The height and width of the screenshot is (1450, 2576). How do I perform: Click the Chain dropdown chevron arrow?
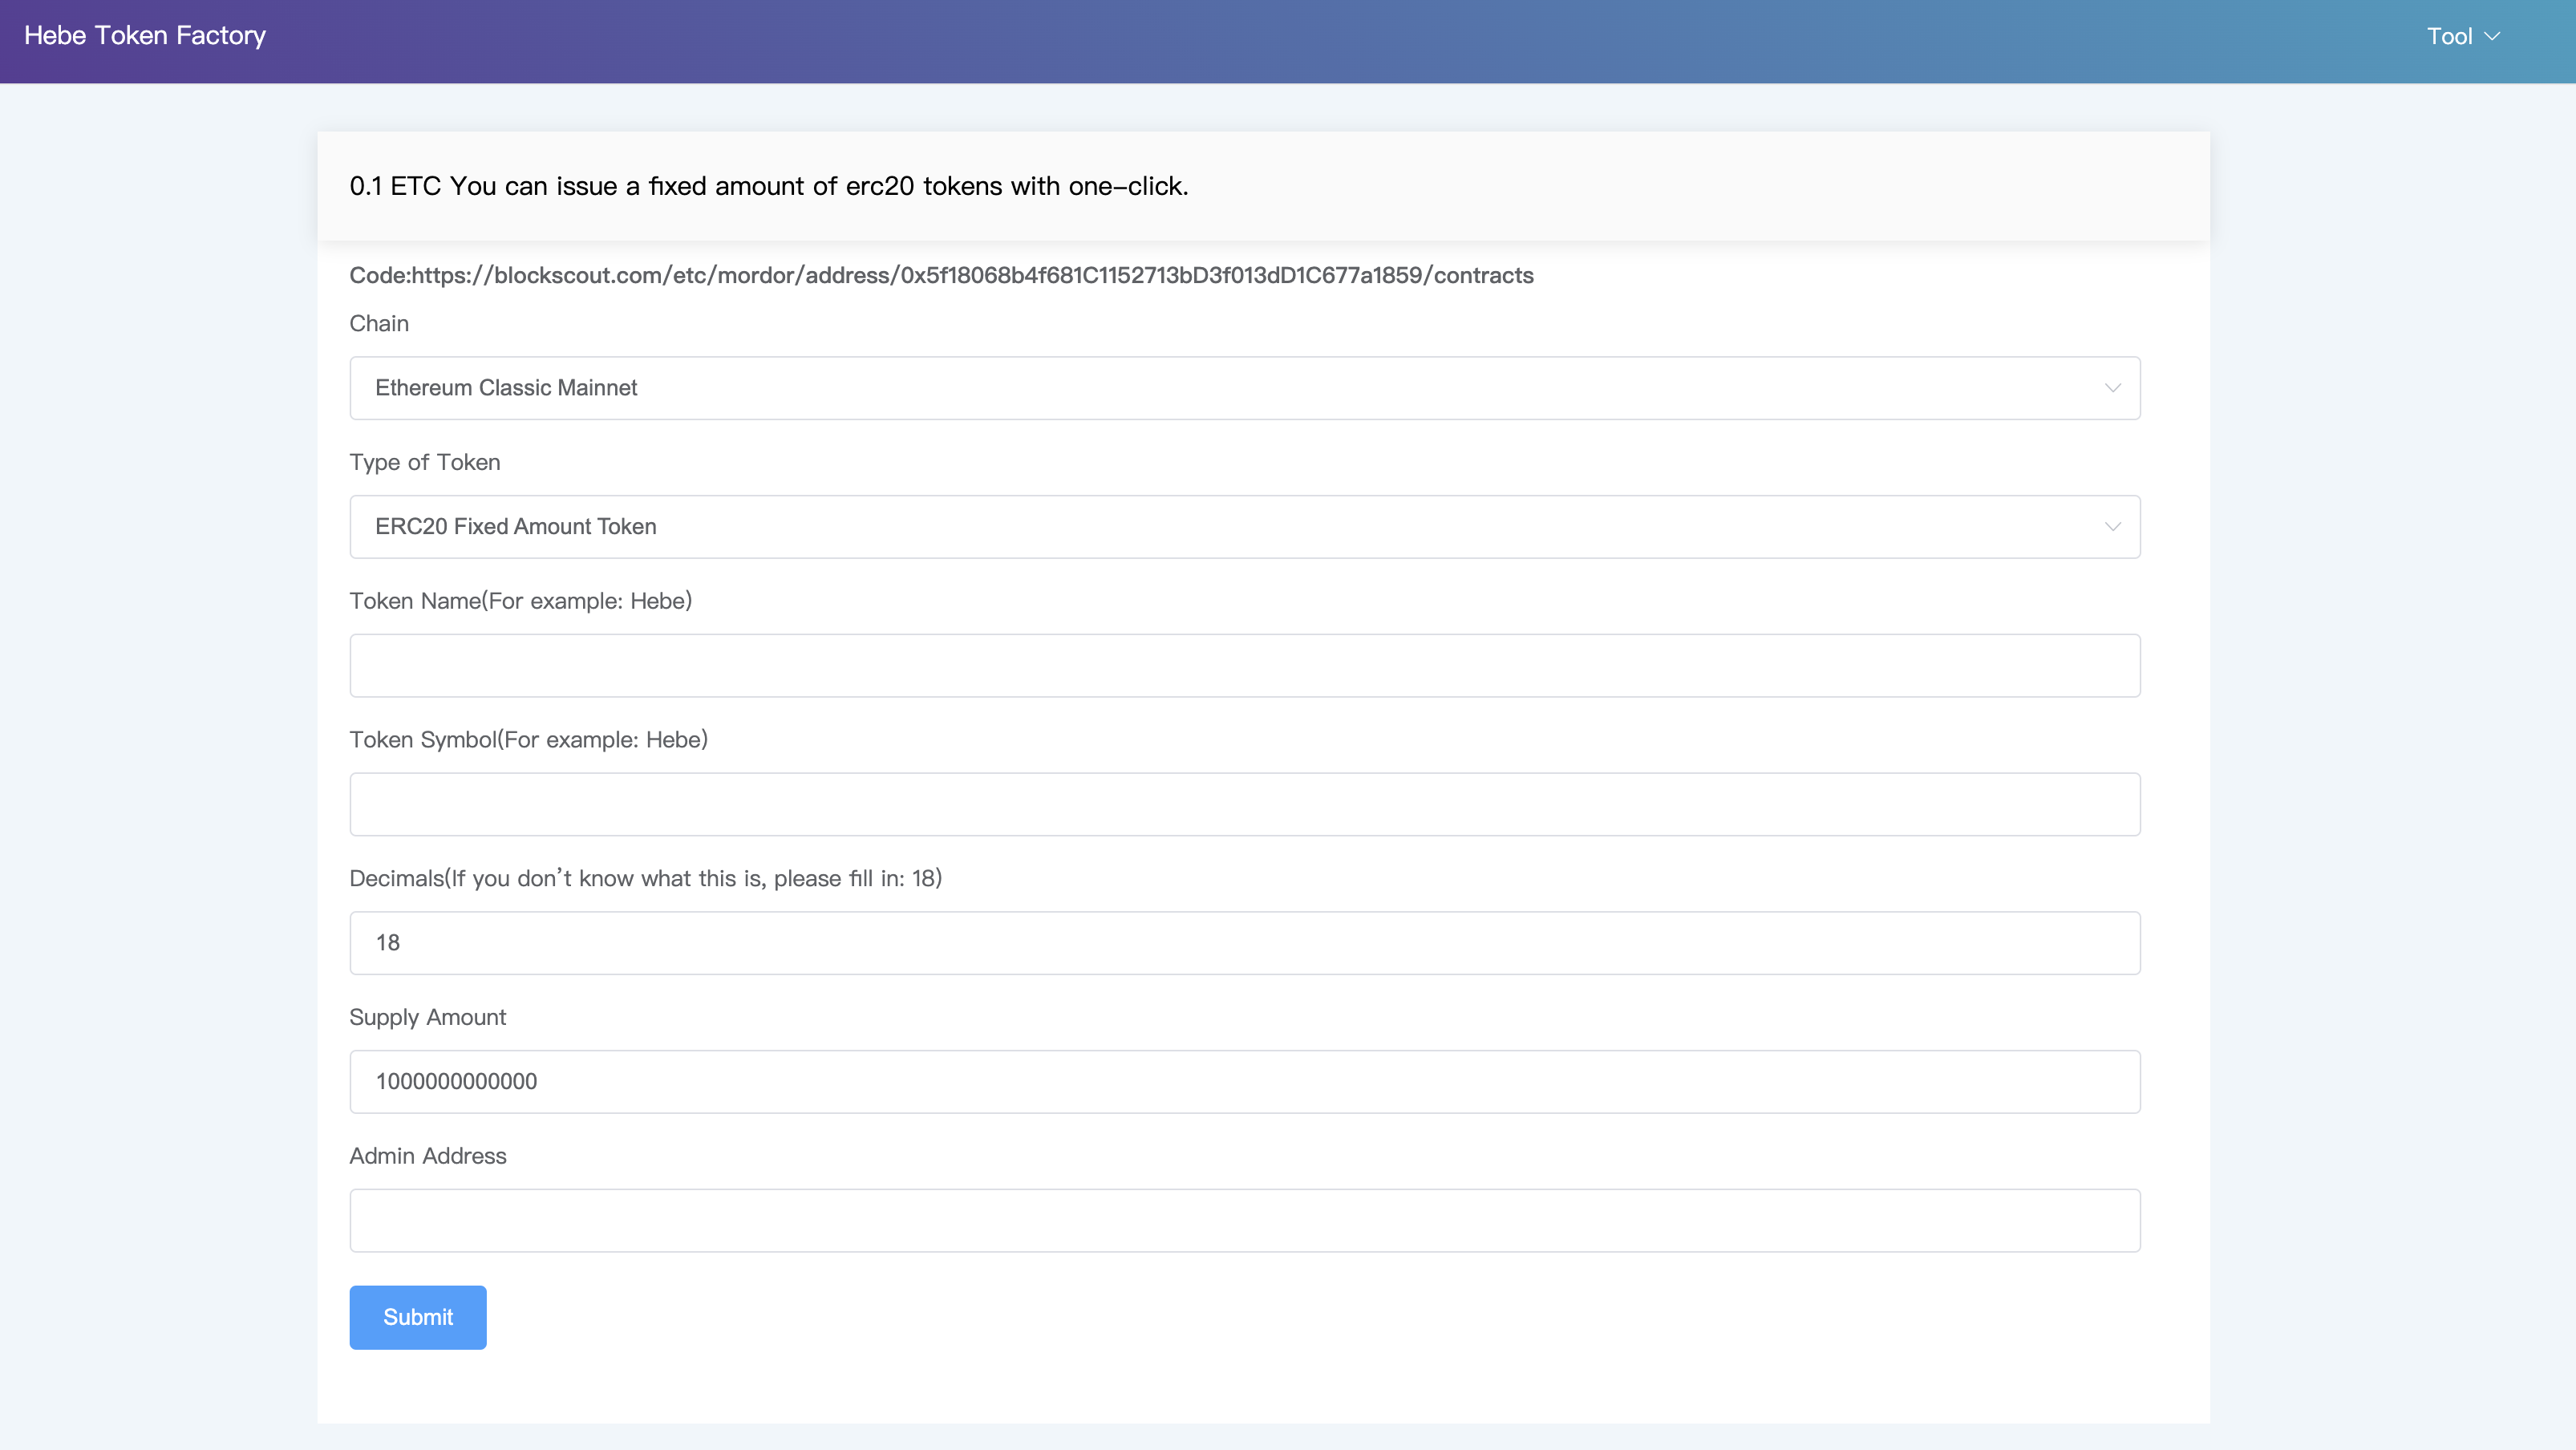(2112, 388)
